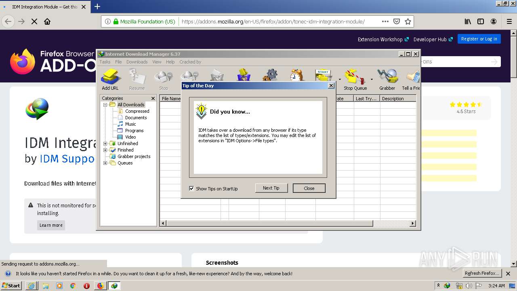Bookmark this page with the star icon
Viewport: 517px width, 291px height.
pos(408,21)
